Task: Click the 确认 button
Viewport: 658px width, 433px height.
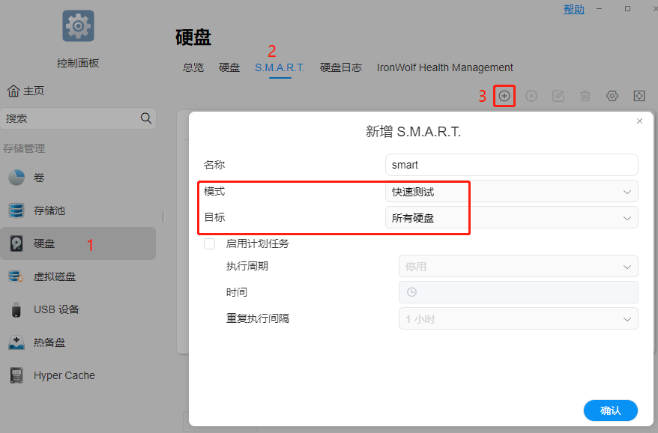Action: pyautogui.click(x=611, y=411)
